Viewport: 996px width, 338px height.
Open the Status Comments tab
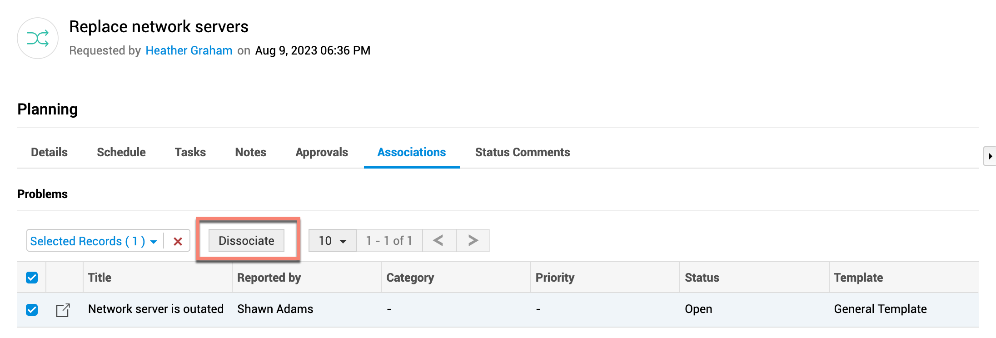click(x=523, y=152)
